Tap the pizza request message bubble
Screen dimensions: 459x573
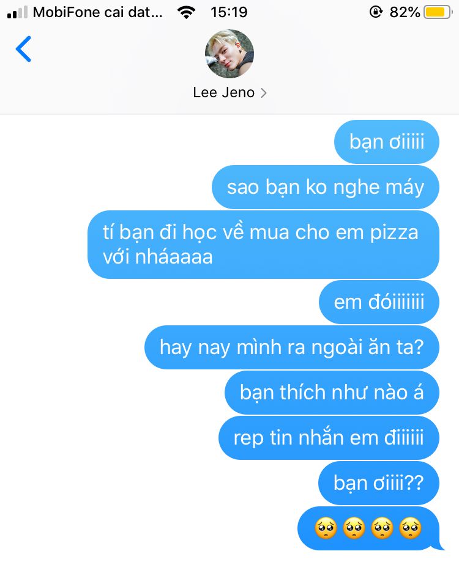[x=263, y=245]
